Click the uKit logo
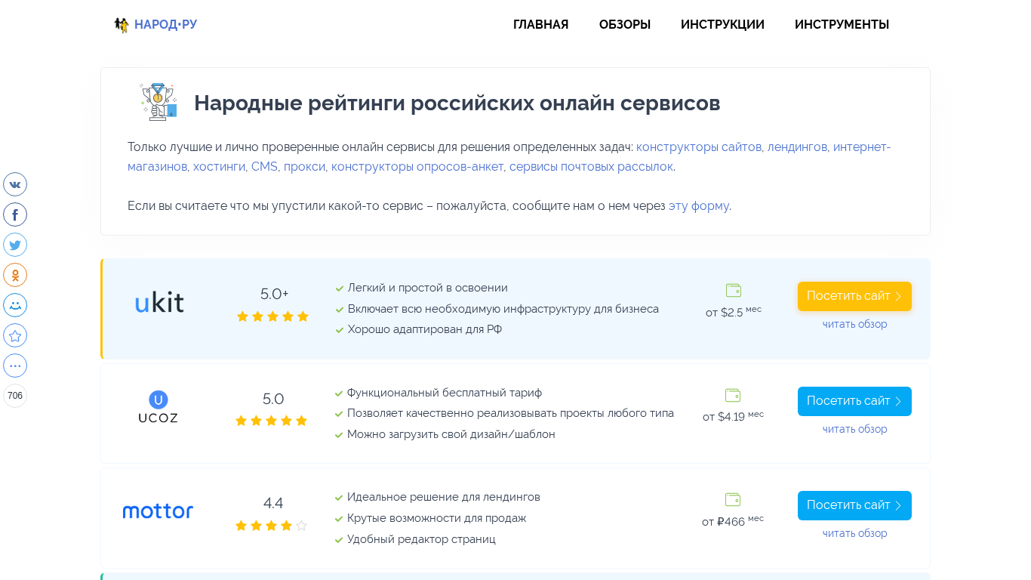This screenshot has width=1031, height=580. pyautogui.click(x=159, y=302)
